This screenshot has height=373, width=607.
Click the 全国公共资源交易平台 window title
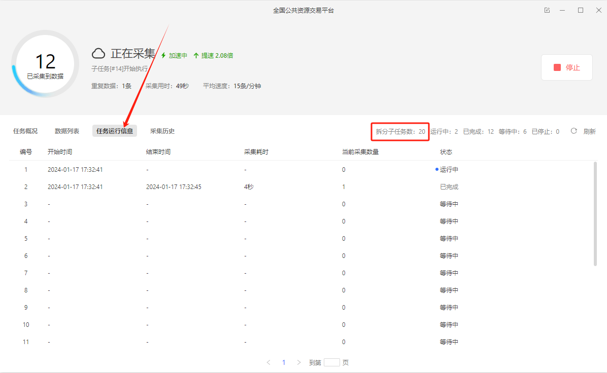[303, 11]
